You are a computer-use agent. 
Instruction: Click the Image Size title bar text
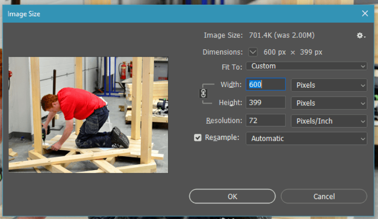24,14
